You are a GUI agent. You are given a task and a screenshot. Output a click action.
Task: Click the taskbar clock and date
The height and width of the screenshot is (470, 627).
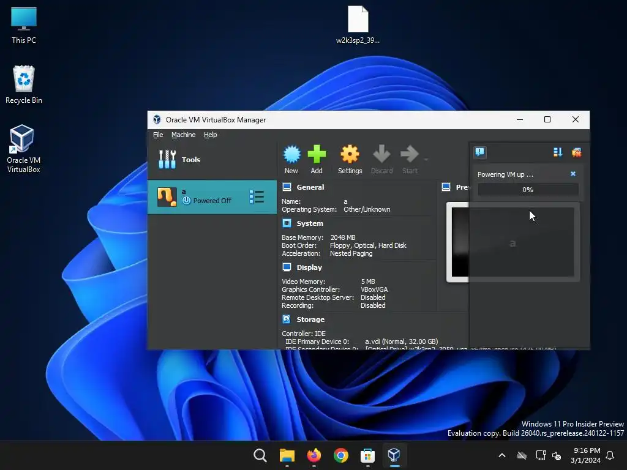pos(586,455)
